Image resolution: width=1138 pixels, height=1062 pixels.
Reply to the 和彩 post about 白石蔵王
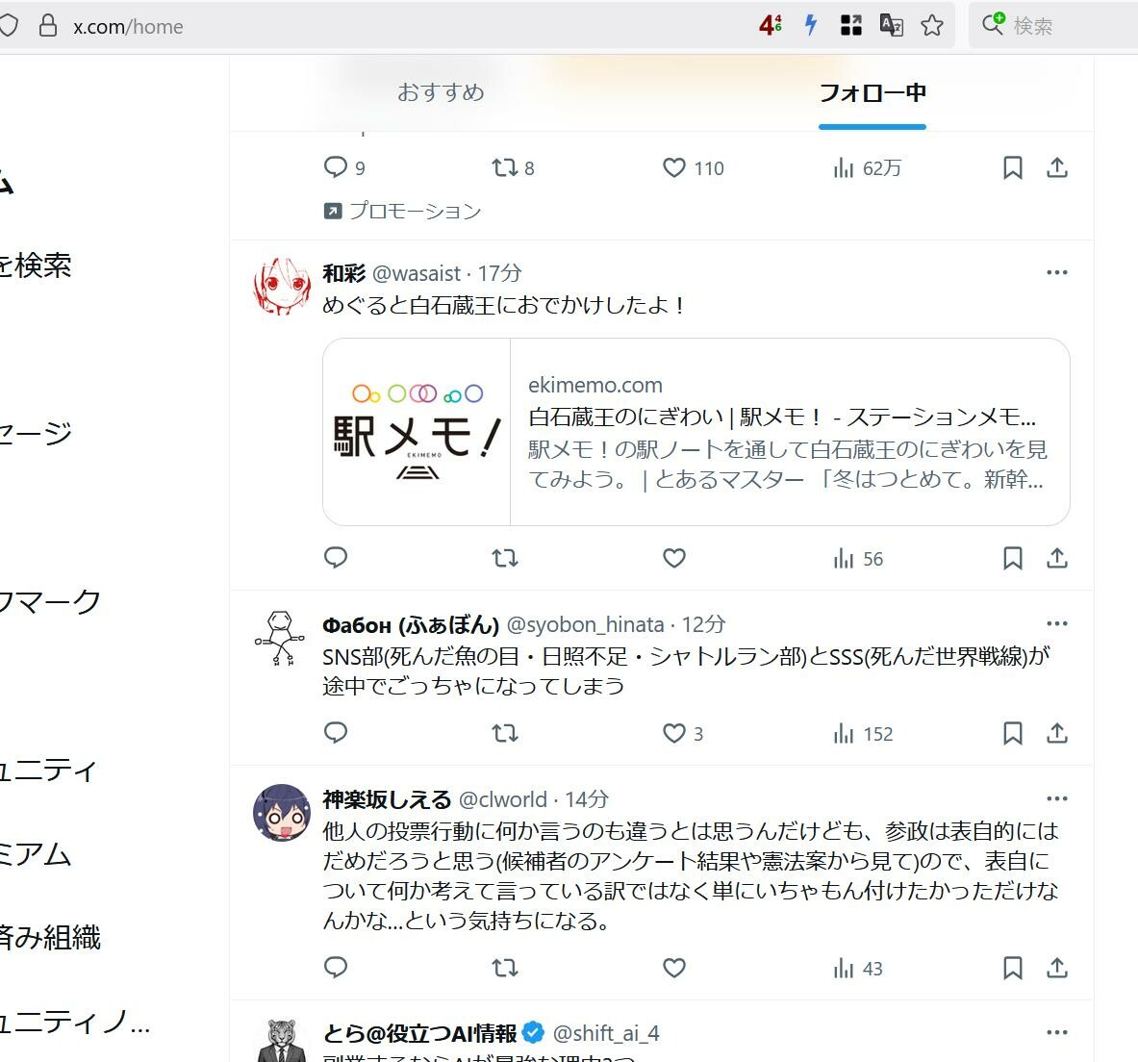tap(336, 558)
